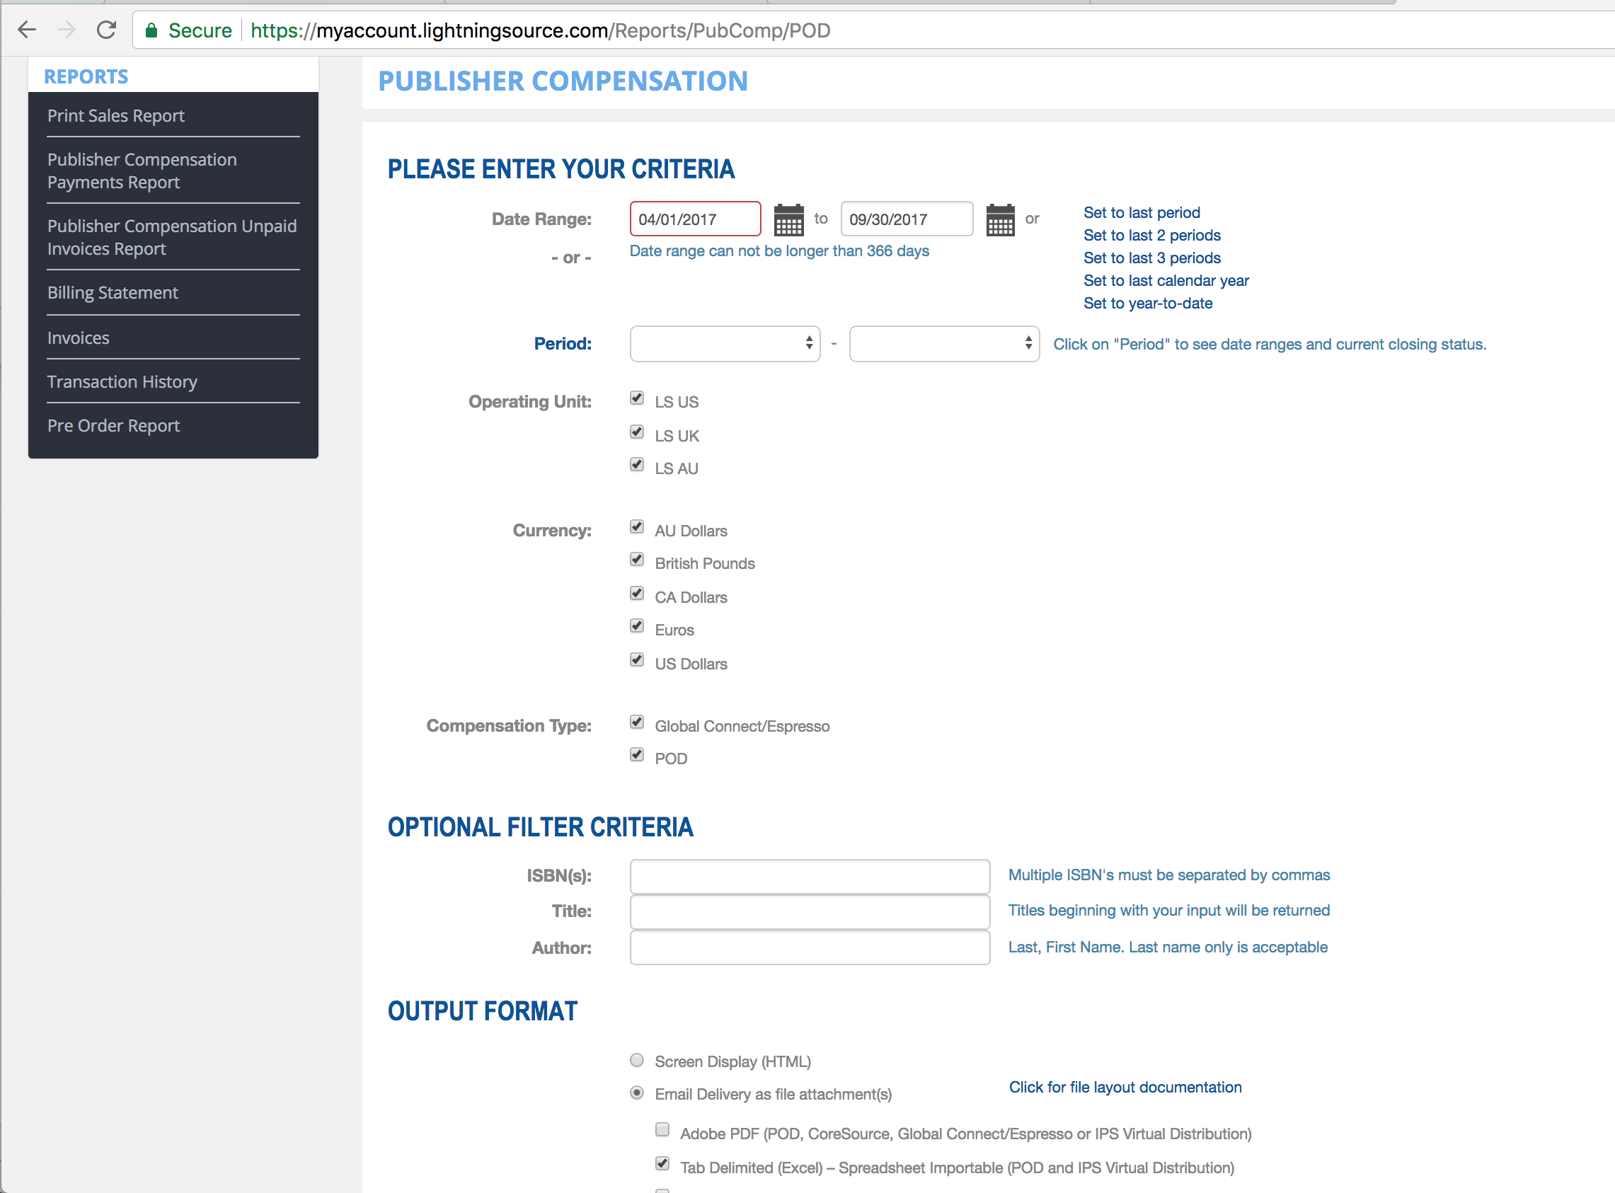Click the green secure padlock icon
Image resolution: width=1615 pixels, height=1193 pixels.
click(x=151, y=30)
